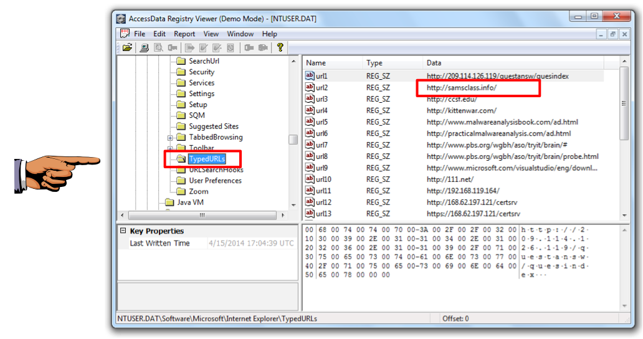Click the http://kittenwar.com/ data cell
643x339 pixels.
coord(462,111)
